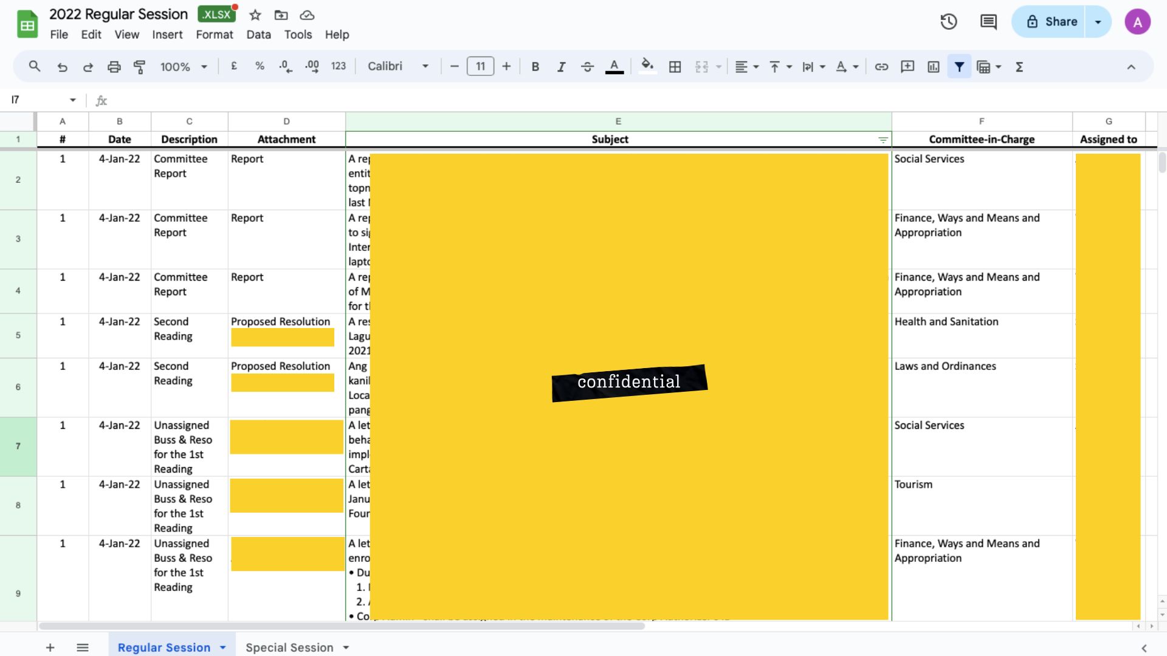
Task: Open the Special Session tab menu arrow
Action: (x=346, y=647)
